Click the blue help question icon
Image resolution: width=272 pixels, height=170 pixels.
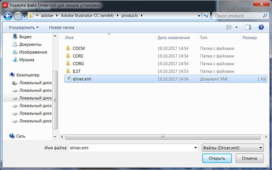[261, 27]
